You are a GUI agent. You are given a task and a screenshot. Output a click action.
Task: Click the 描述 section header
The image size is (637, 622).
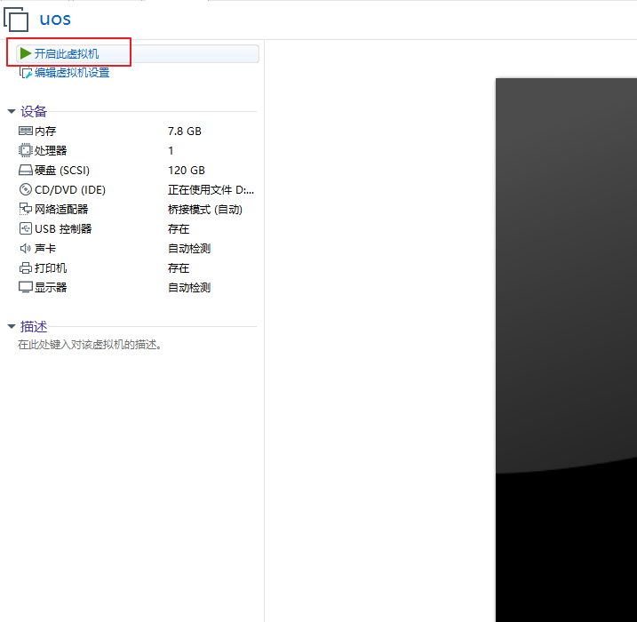[x=34, y=326]
